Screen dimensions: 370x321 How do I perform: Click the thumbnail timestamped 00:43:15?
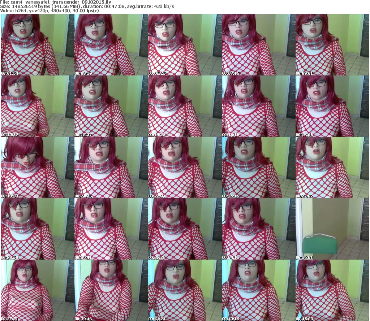pos(258,290)
